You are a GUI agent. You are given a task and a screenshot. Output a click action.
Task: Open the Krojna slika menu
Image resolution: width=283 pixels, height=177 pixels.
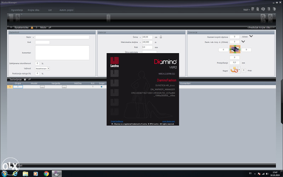tap(33, 10)
